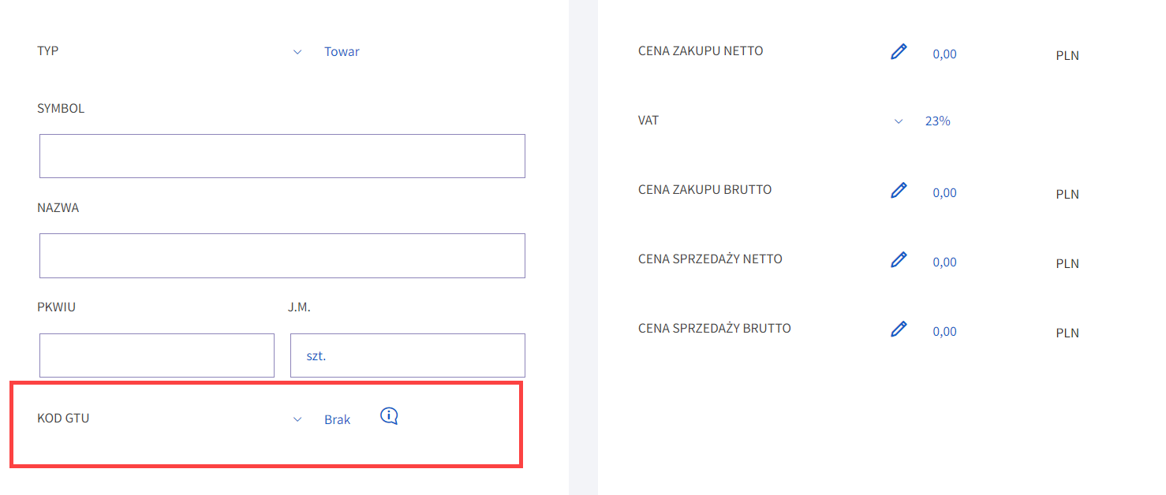The height and width of the screenshot is (495, 1166).
Task: Select the 0,00 value of Cena sprzedaży netto
Action: coord(944,262)
